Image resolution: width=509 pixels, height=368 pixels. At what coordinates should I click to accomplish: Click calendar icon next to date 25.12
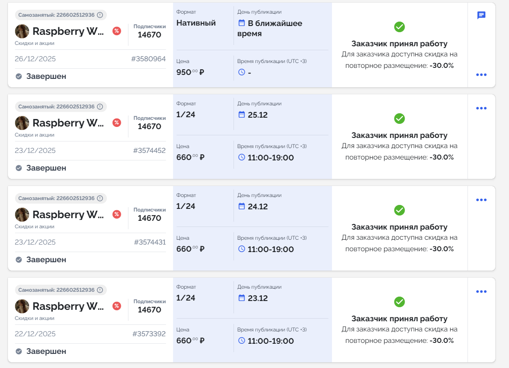point(241,115)
